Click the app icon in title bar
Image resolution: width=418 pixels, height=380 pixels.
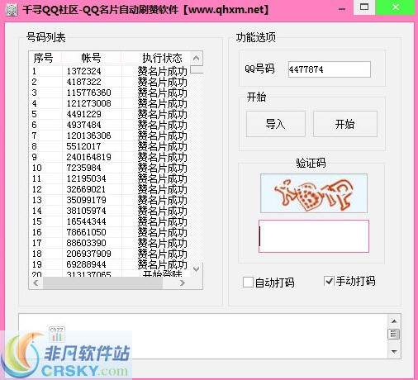click(x=12, y=9)
